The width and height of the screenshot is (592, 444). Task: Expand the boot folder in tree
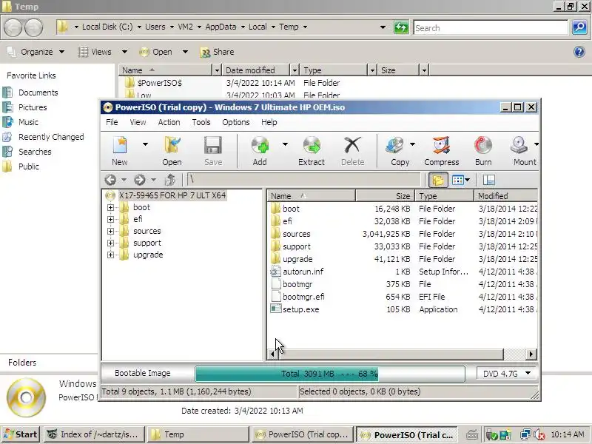pyautogui.click(x=110, y=207)
